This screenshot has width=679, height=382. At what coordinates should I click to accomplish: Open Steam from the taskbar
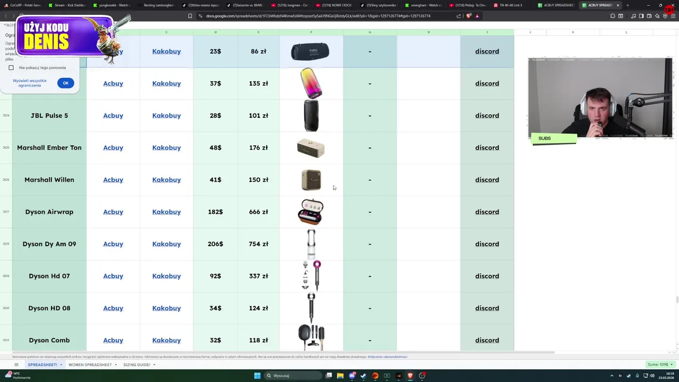click(x=363, y=376)
